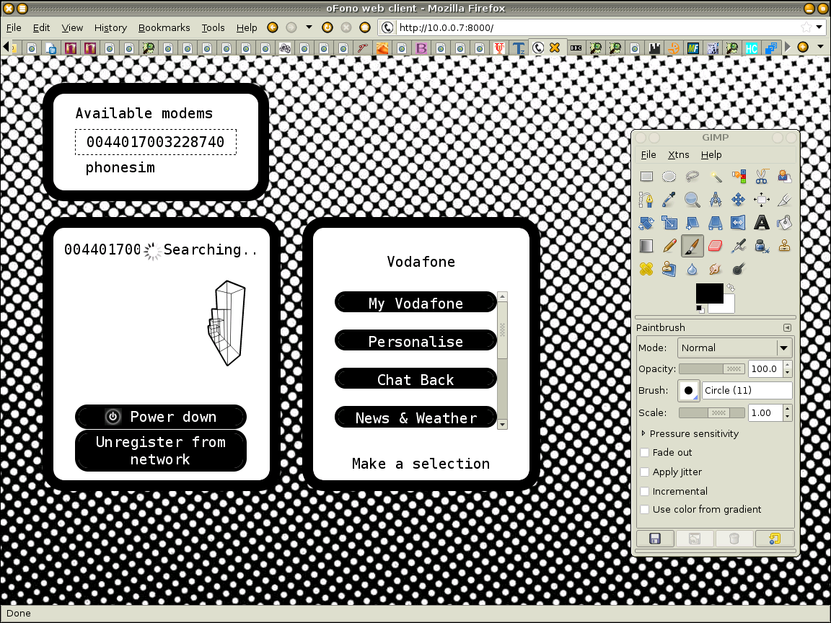This screenshot has height=623, width=831.
Task: Select GIMP Pencil tool
Action: [x=669, y=246]
